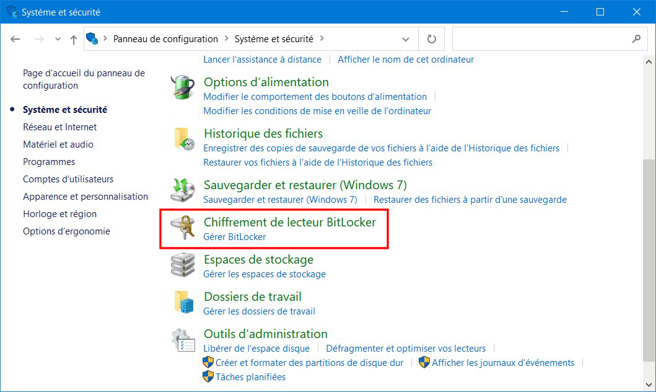Viewport: 656px width, 392px height.
Task: Open Sauvegarder et restaurer (Windows 7) heading
Action: [x=305, y=185]
